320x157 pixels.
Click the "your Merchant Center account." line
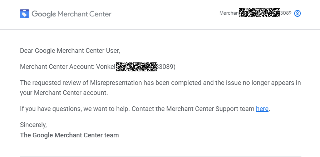64,93
